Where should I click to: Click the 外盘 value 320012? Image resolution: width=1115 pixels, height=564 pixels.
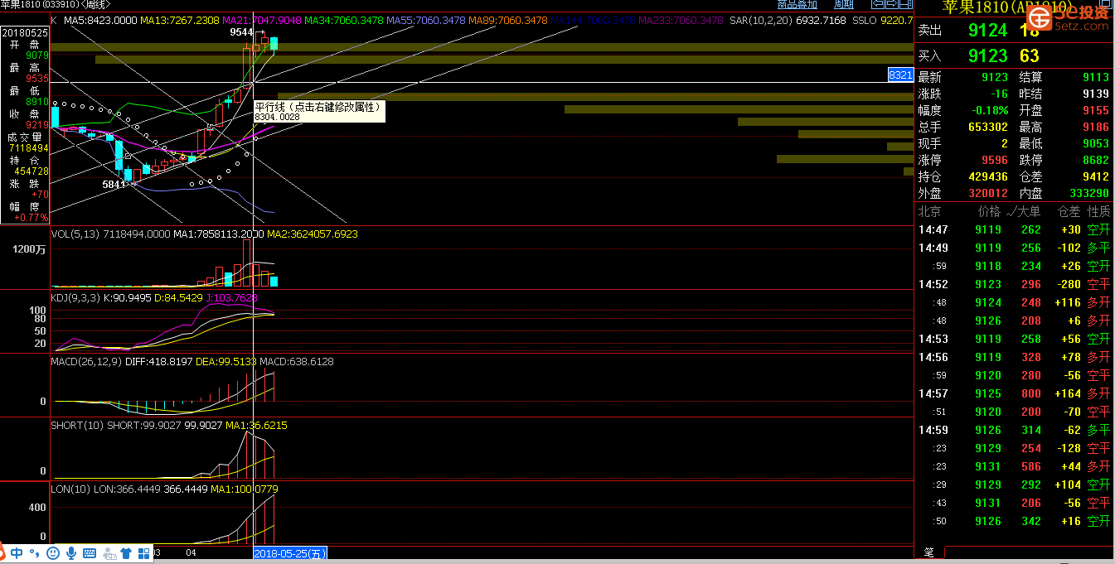tap(988, 193)
